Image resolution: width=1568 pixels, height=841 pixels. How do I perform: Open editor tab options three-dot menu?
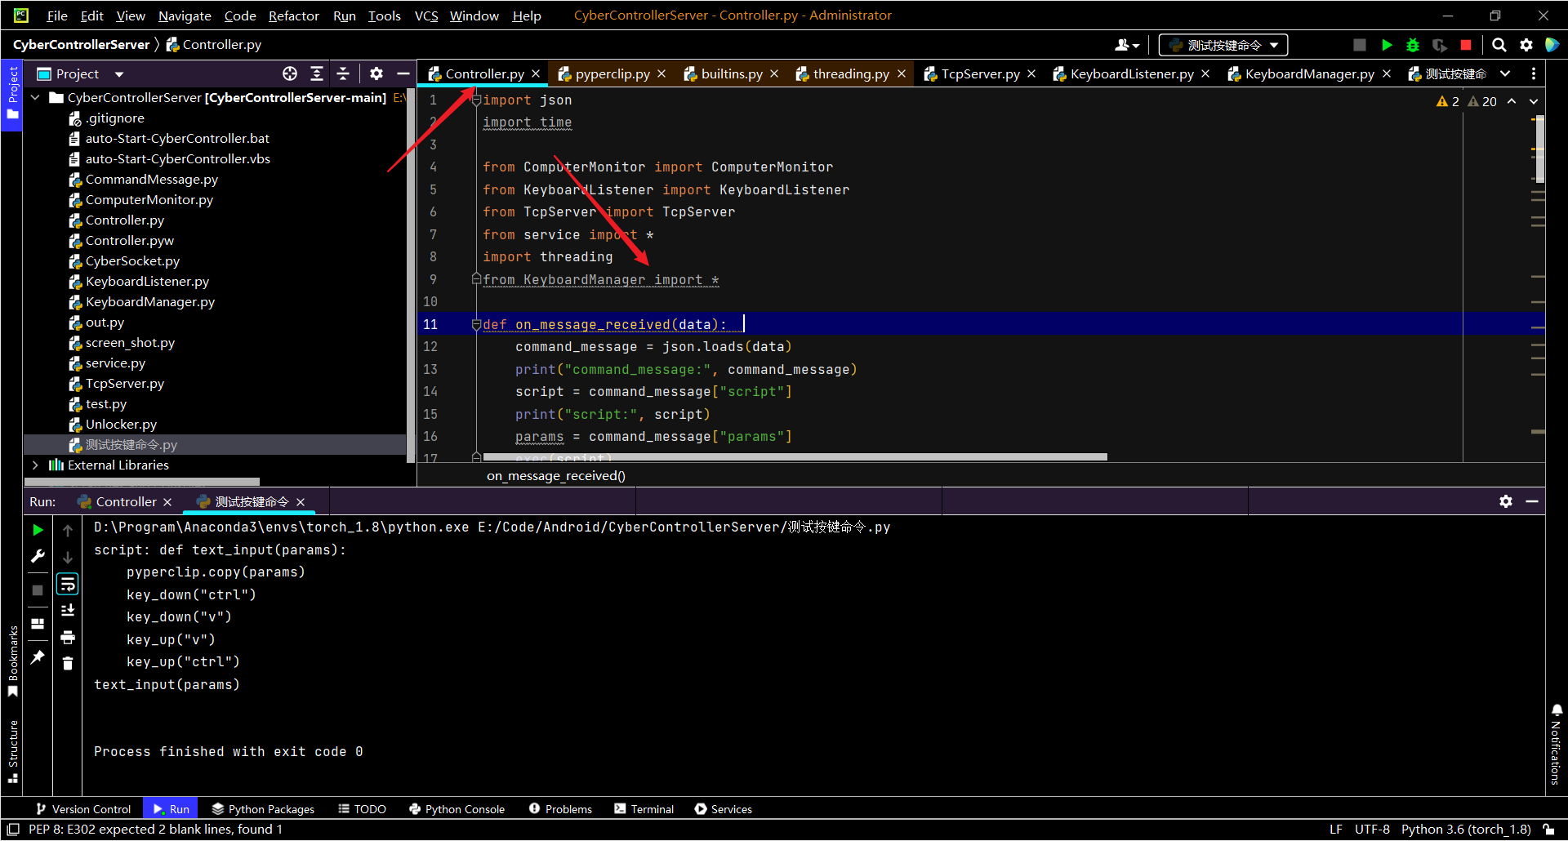[x=1534, y=73]
